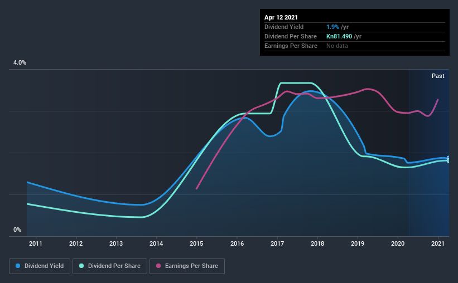Image resolution: width=458 pixels, height=283 pixels.
Task: Click the 2014 x-axis label
Action: (x=156, y=243)
